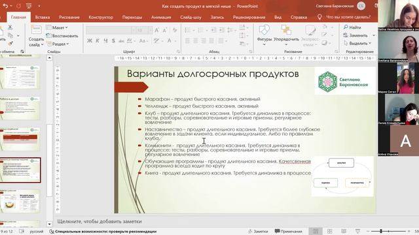The height and width of the screenshot is (235, 419).
Task: Toggle justify paragraph alignment
Action: 211,40
